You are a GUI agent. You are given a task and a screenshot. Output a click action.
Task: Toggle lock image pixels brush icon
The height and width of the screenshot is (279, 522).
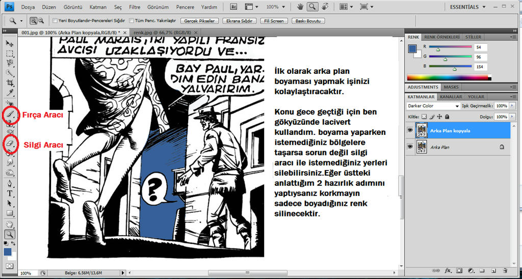(x=432, y=117)
